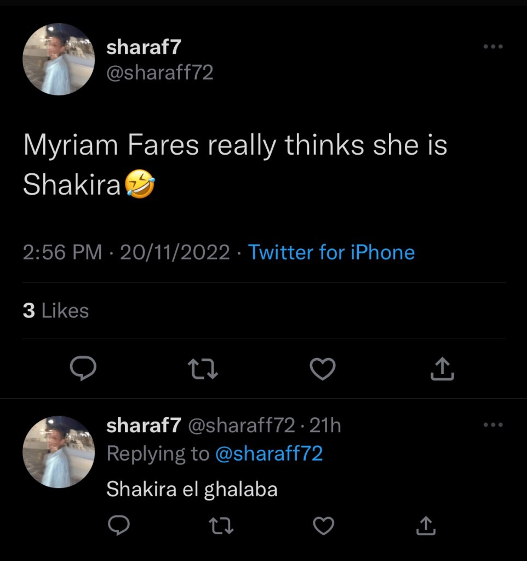Retweet the 'Shakira el ghalaba' reply
This screenshot has width=527, height=561.
[222, 525]
